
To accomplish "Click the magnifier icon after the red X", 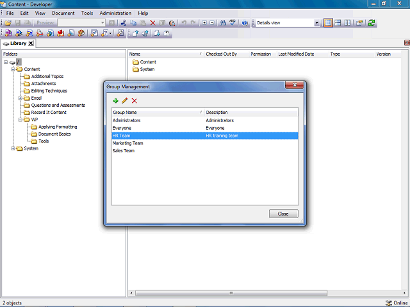I will [172, 23].
